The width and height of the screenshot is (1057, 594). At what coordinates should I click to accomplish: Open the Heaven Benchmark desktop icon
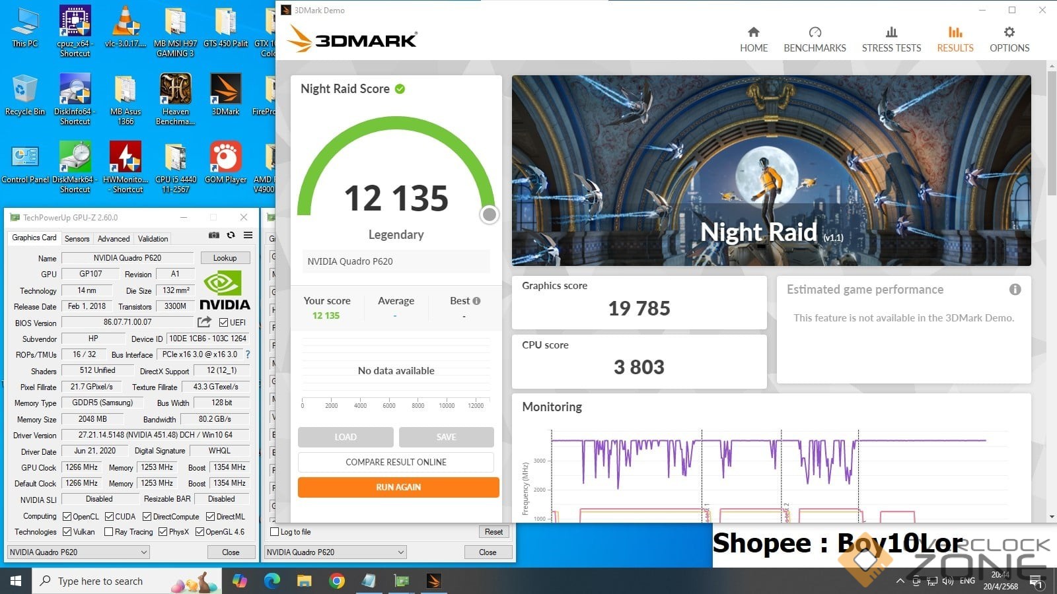pyautogui.click(x=175, y=99)
